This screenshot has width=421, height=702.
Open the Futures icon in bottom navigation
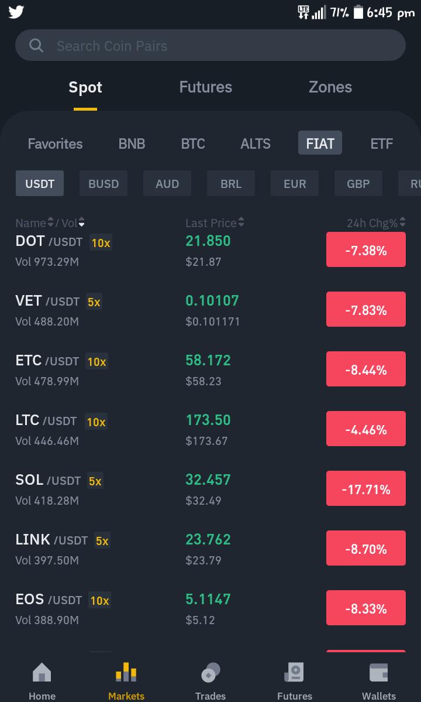[x=295, y=672]
